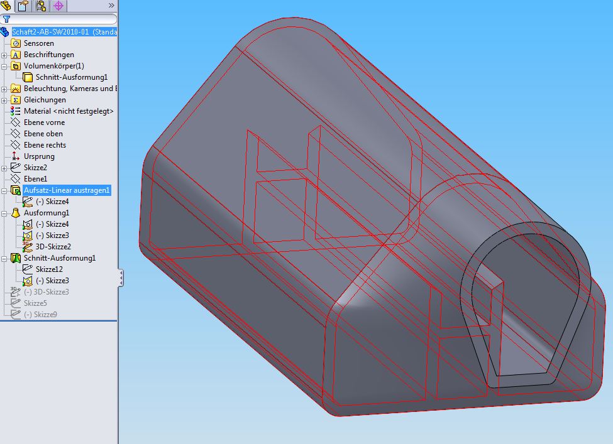Click the filter funnel icon
Screen dimensions: 613x444
point(6,19)
